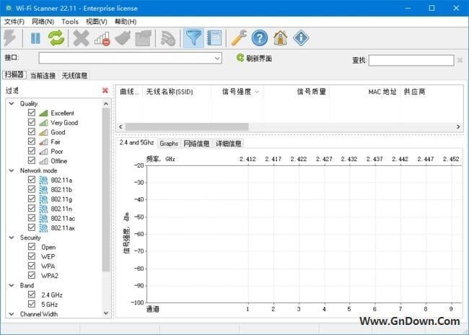Switch to the 详细信息 tab
Viewport: 469px width, 335px height.
(x=229, y=144)
